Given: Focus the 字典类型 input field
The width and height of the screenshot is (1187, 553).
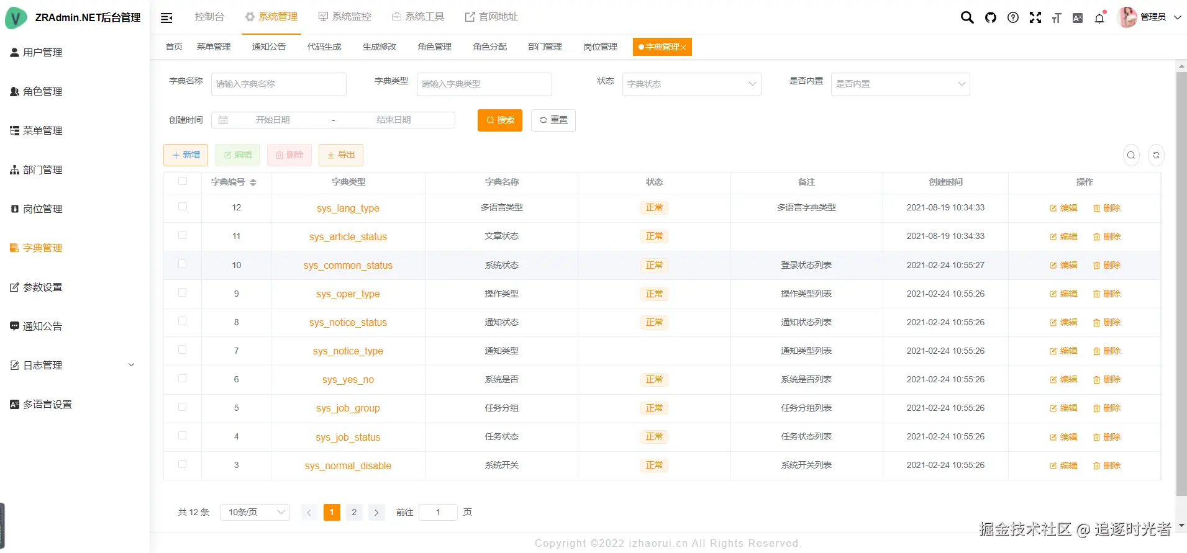Looking at the screenshot, I should point(484,84).
